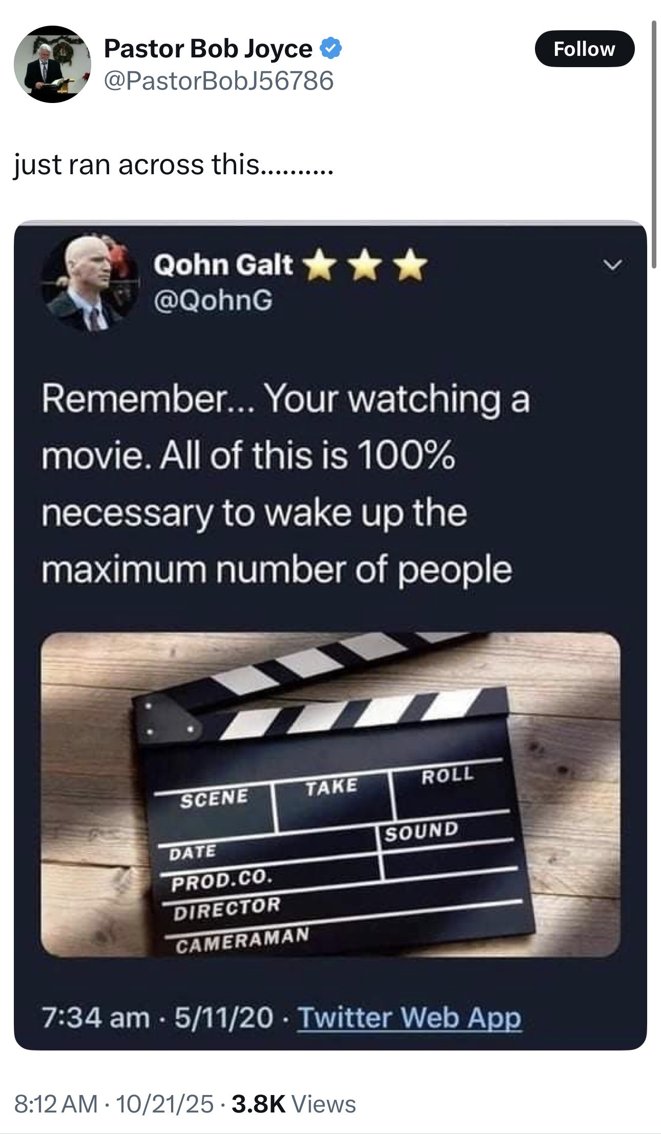This screenshot has height=1134, width=661.
Task: Click the 'just ran across this' post text
Action: (174, 165)
